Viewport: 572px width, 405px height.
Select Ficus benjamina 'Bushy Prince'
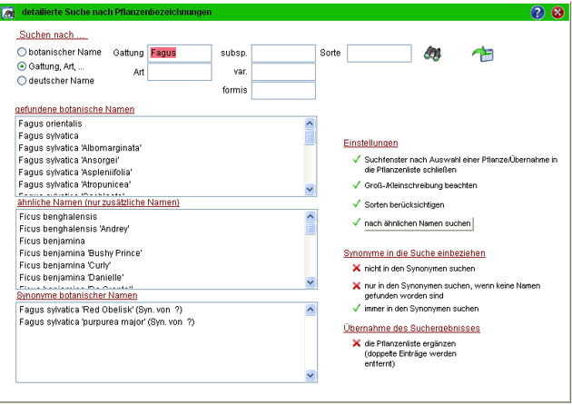point(81,253)
